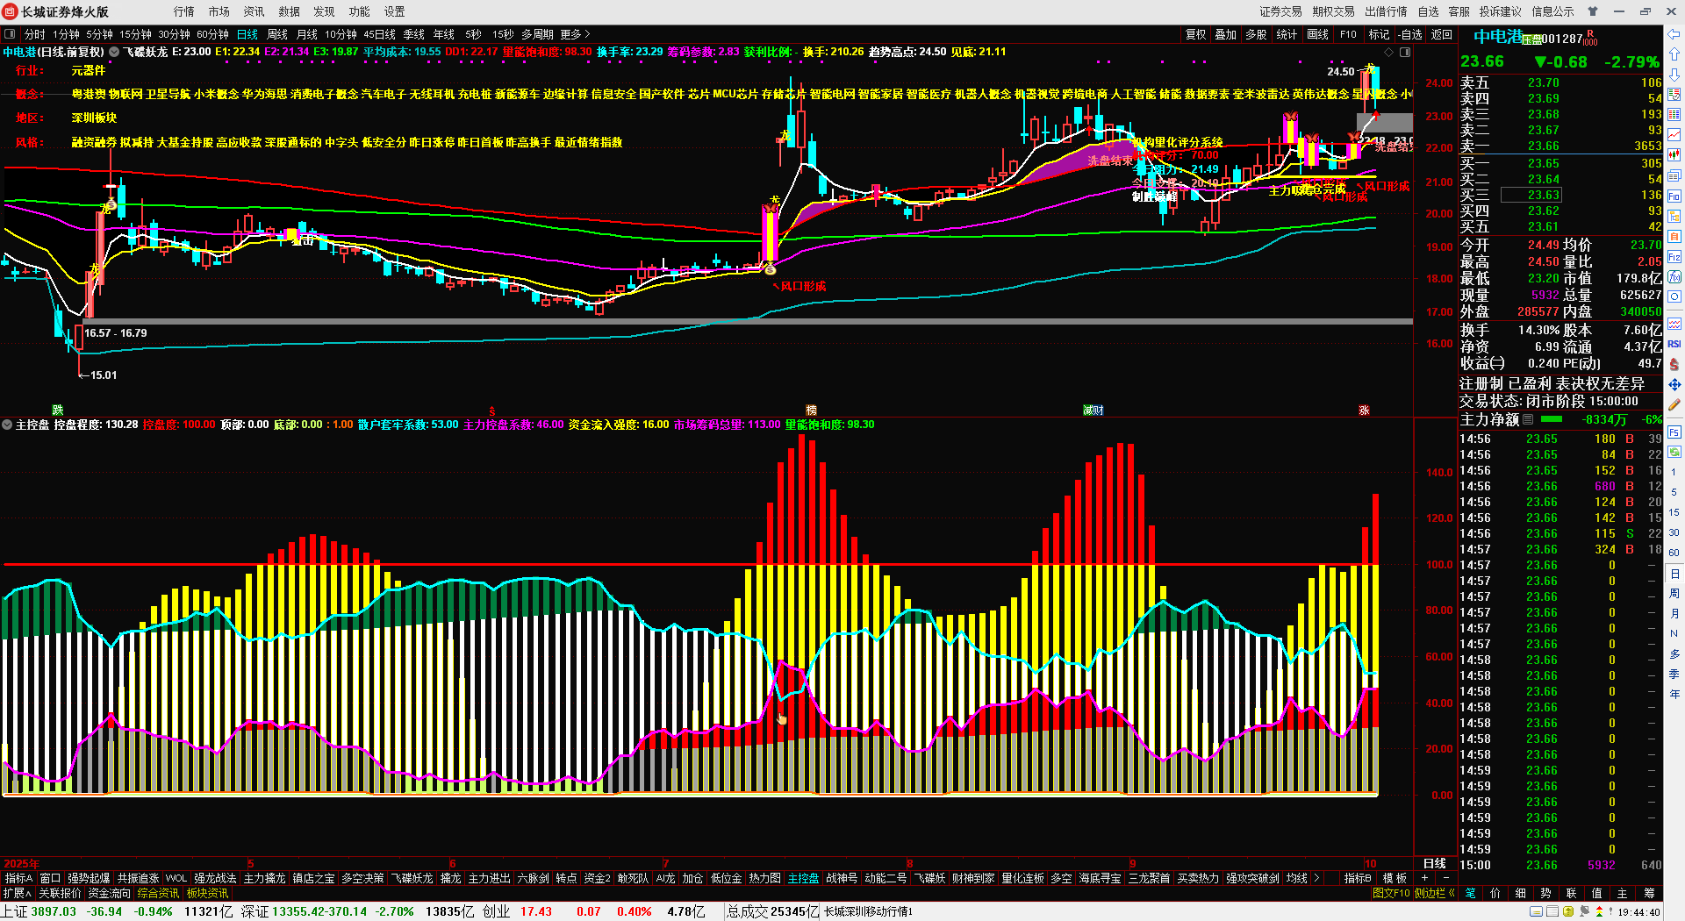Open the 行情 menu
The image size is (1685, 921).
[x=184, y=11]
